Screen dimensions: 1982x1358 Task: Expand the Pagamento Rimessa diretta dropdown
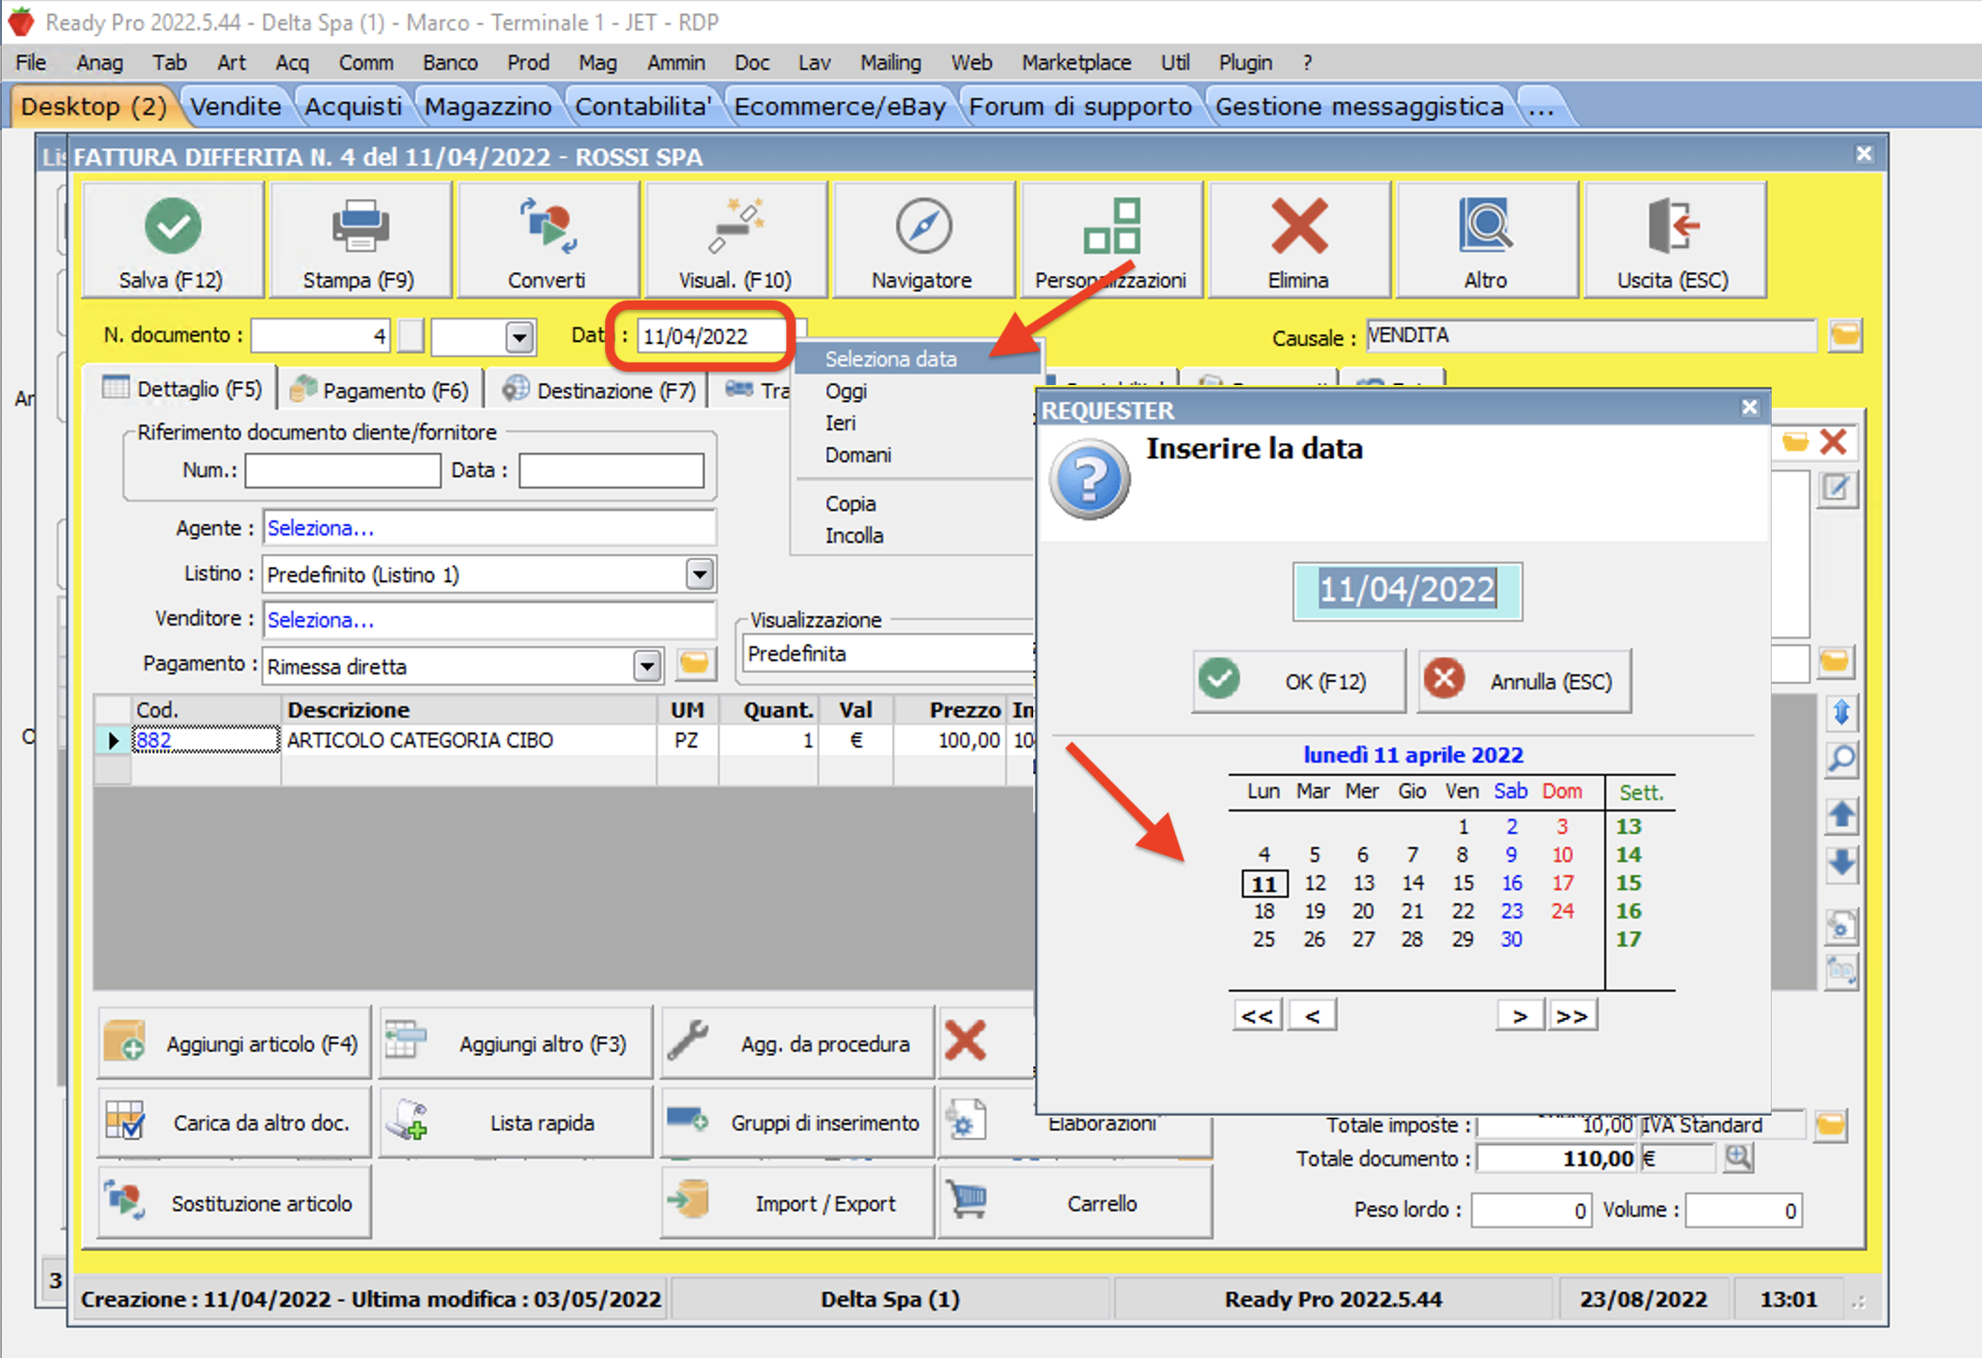pyautogui.click(x=646, y=666)
